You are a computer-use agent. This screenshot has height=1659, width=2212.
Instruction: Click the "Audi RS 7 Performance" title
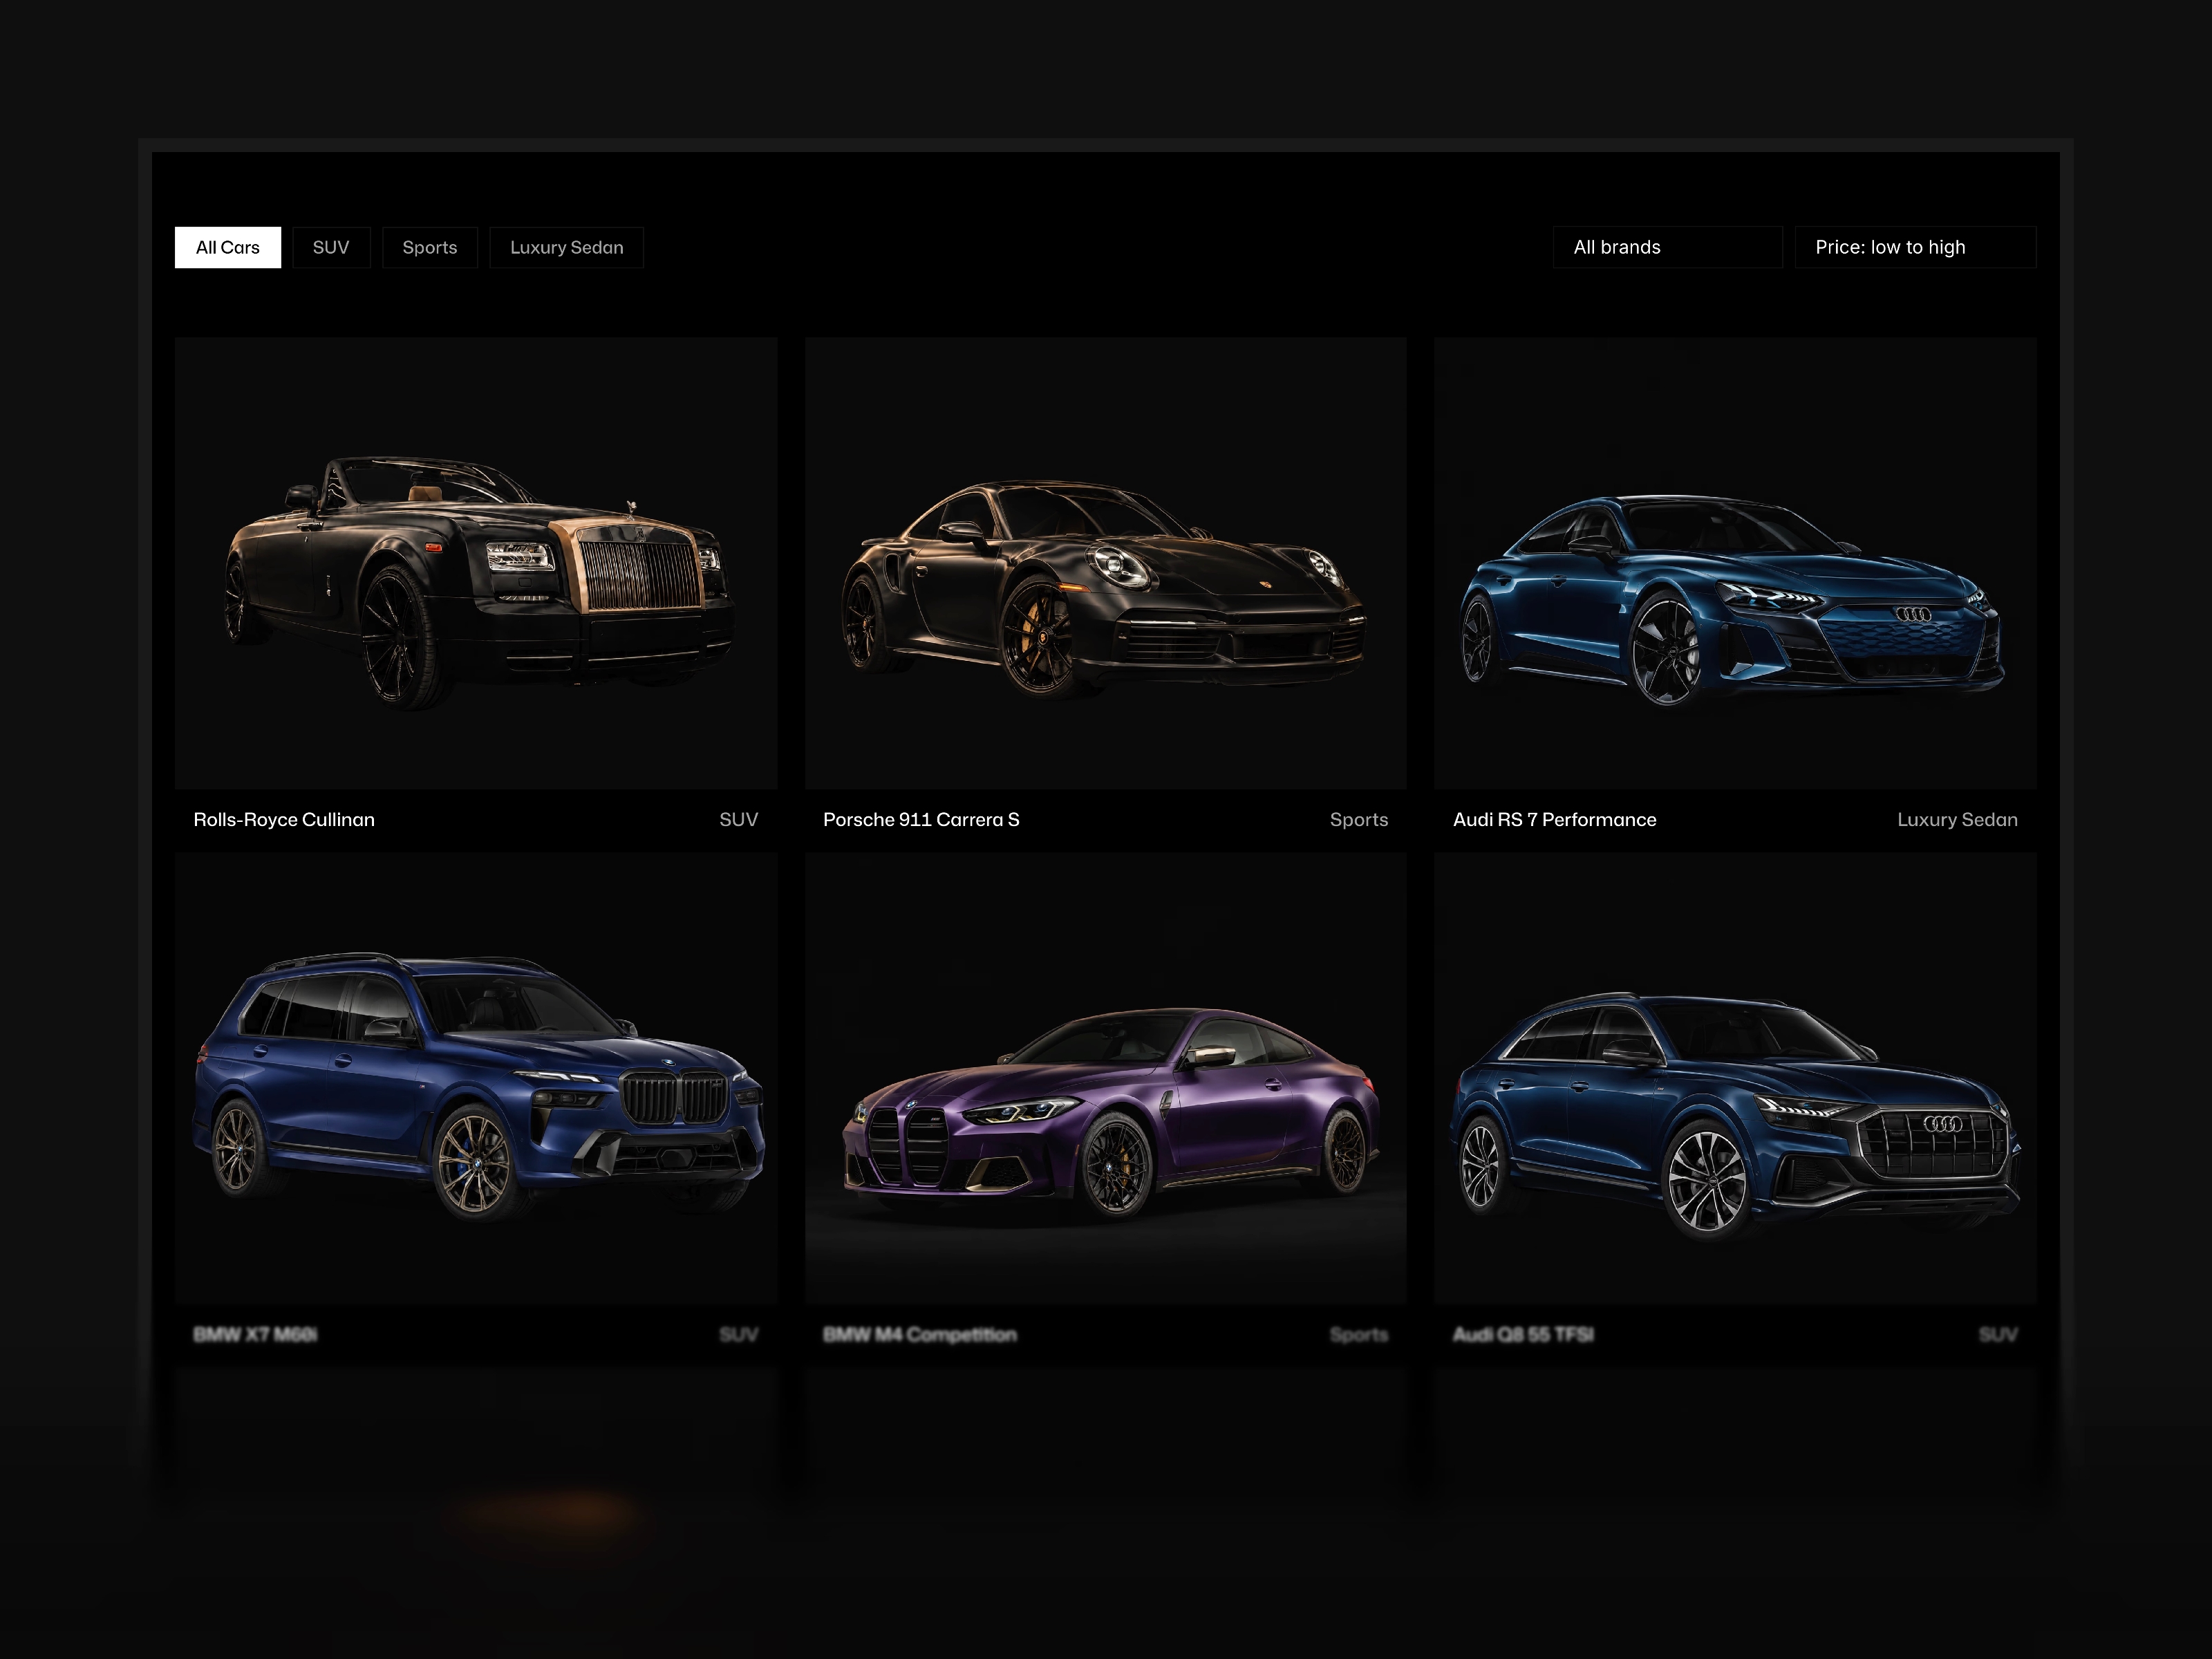1554,820
